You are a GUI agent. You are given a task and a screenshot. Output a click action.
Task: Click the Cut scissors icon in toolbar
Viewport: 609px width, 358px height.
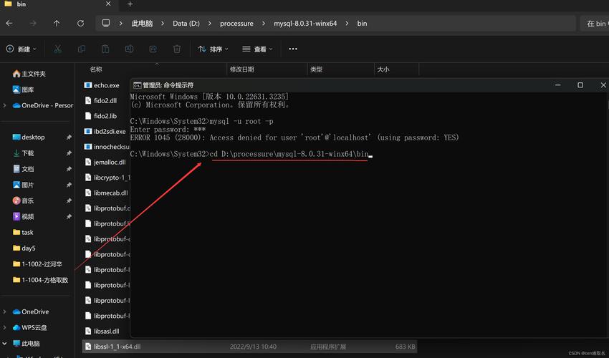point(57,49)
